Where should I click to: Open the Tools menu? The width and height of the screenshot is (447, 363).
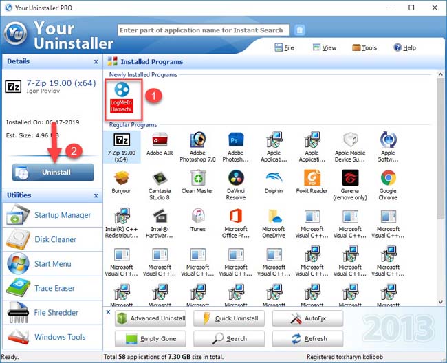click(x=364, y=47)
